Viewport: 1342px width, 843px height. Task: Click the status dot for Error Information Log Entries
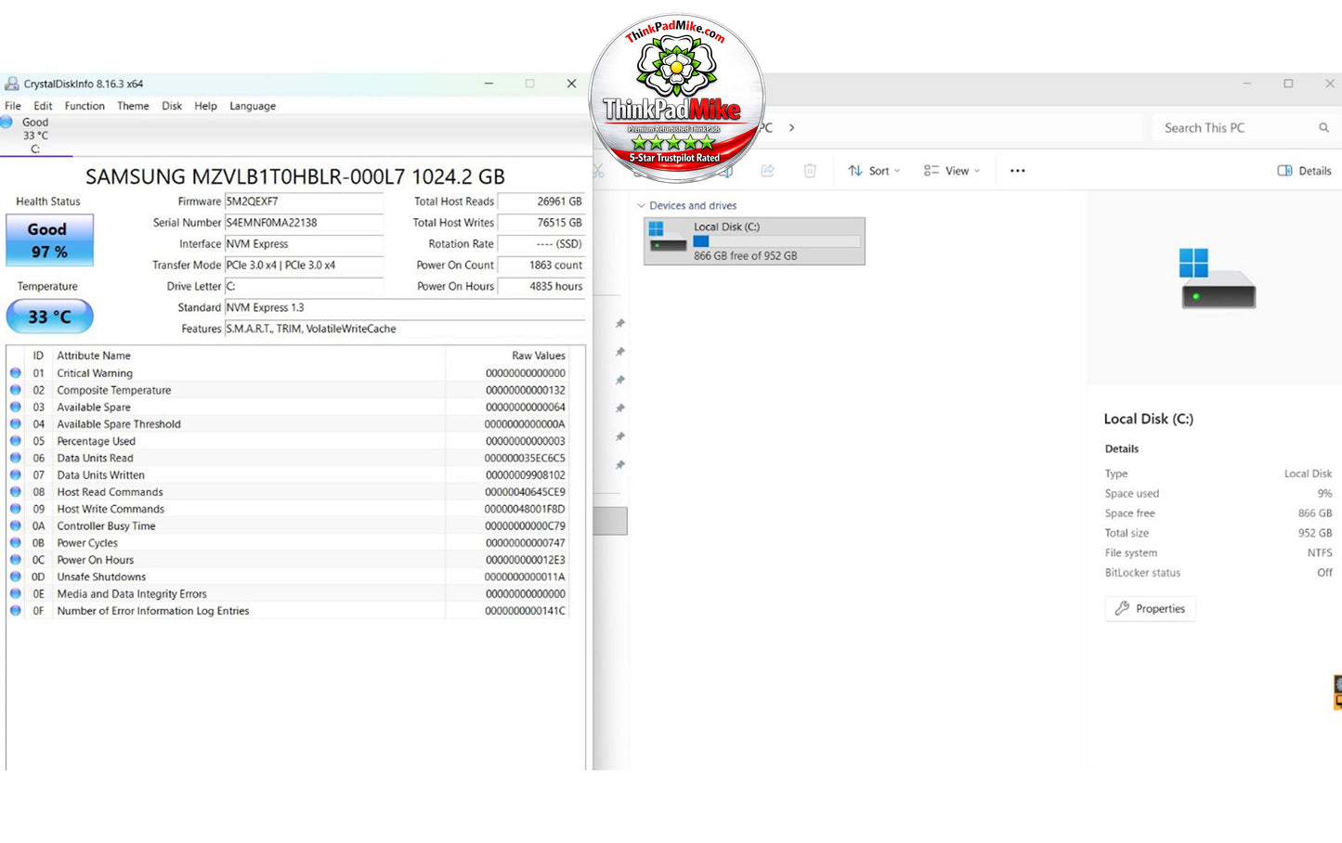16,611
